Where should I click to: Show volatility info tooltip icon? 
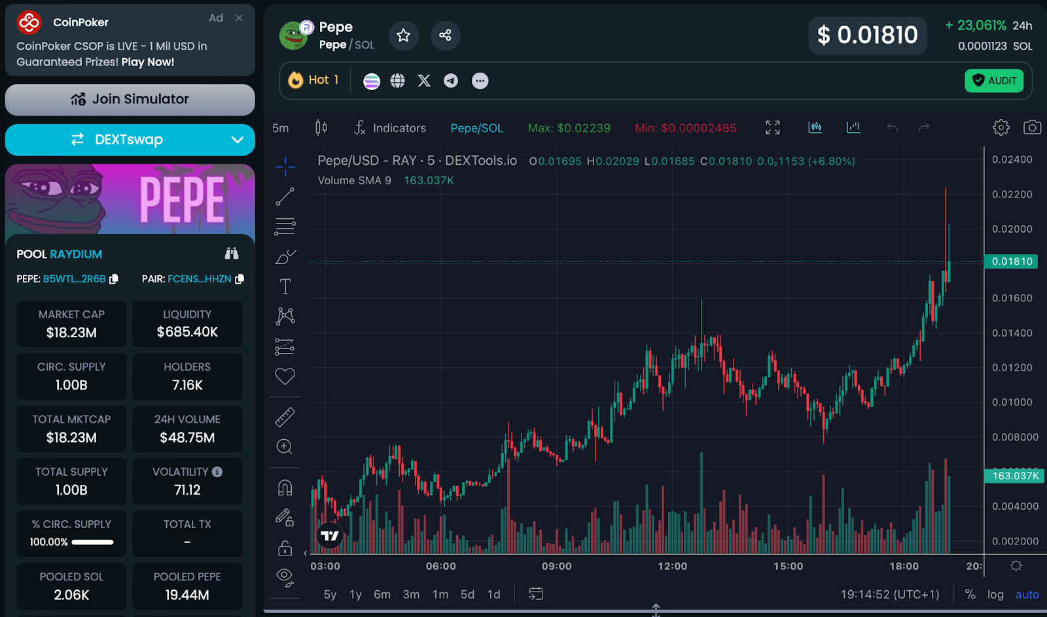coord(217,472)
